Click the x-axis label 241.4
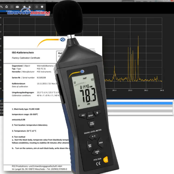174x174 pixels. pos(114,90)
